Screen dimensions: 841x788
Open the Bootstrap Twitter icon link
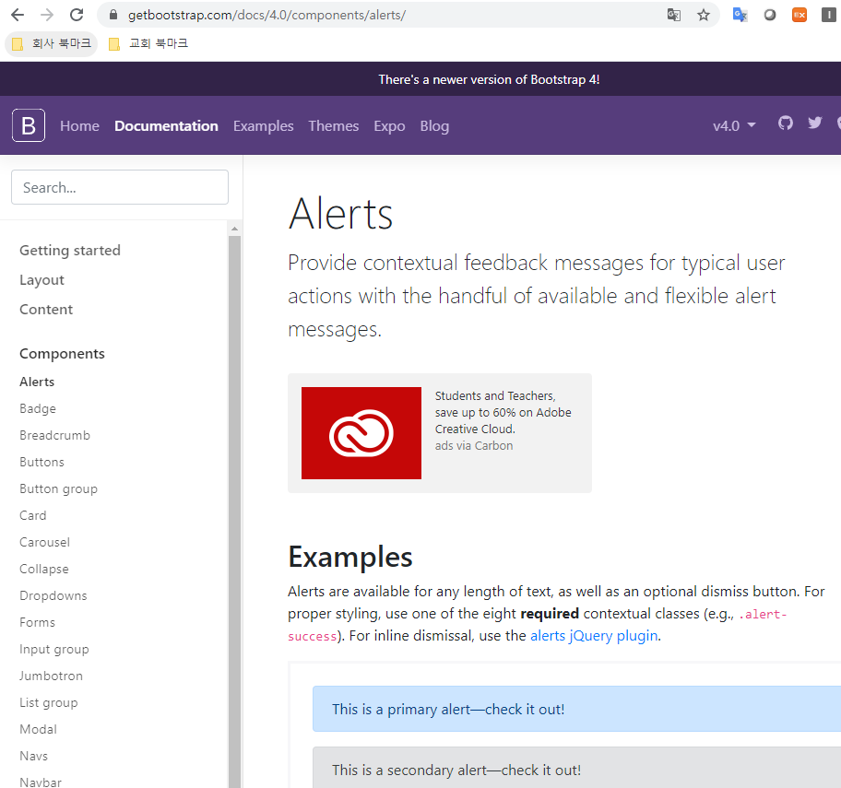pos(815,123)
